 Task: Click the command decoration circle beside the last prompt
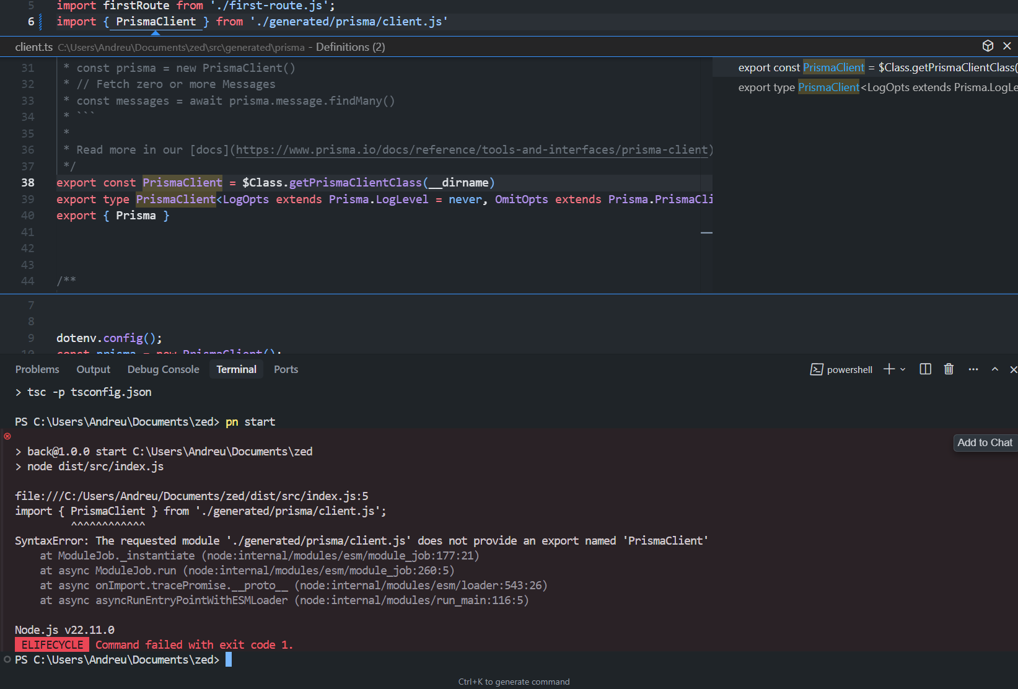tap(7, 659)
